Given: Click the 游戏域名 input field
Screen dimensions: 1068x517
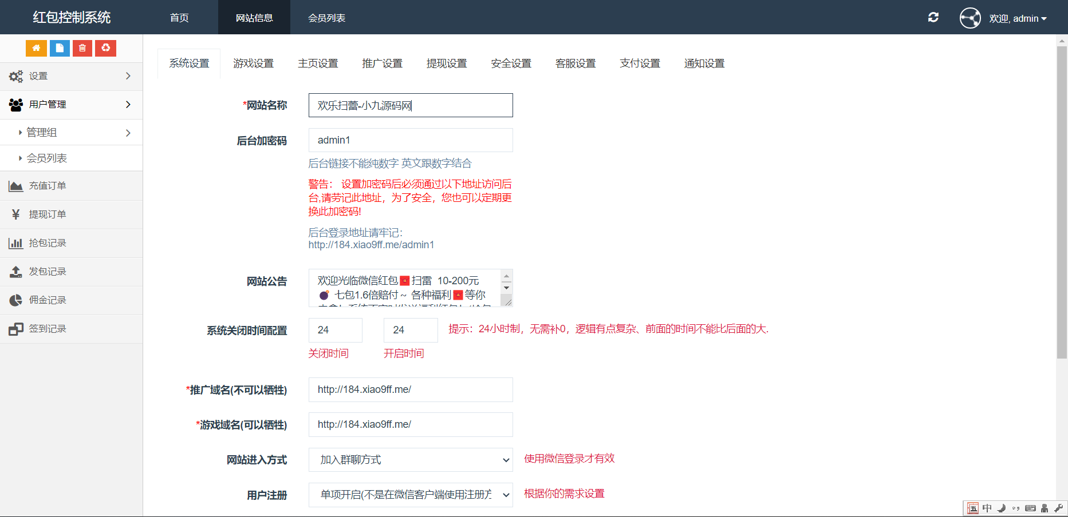Looking at the screenshot, I should pyautogui.click(x=411, y=424).
